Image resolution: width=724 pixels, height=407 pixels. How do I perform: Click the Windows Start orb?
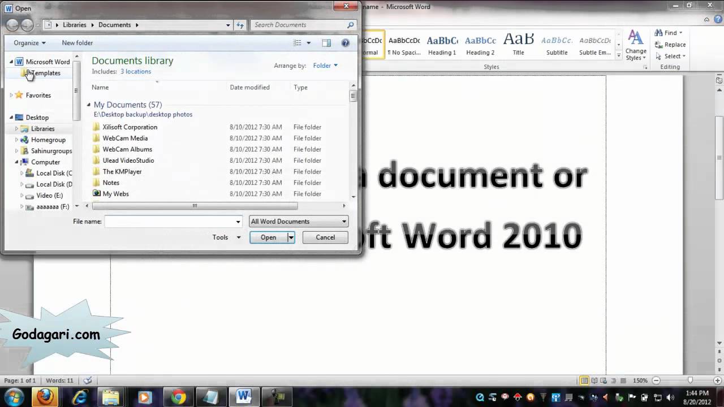(x=14, y=396)
